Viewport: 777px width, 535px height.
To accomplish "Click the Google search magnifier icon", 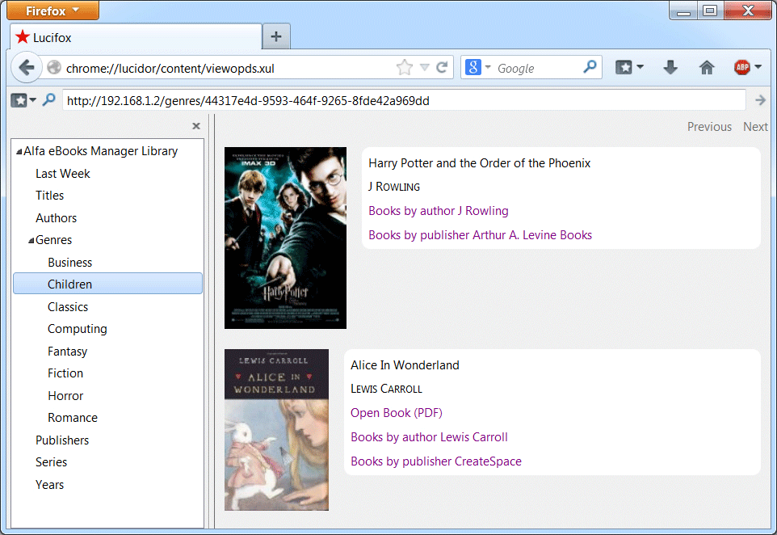I will [x=590, y=68].
